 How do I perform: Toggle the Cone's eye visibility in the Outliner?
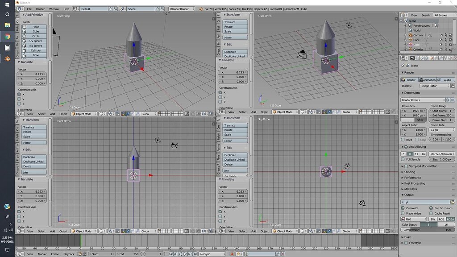click(x=441, y=40)
